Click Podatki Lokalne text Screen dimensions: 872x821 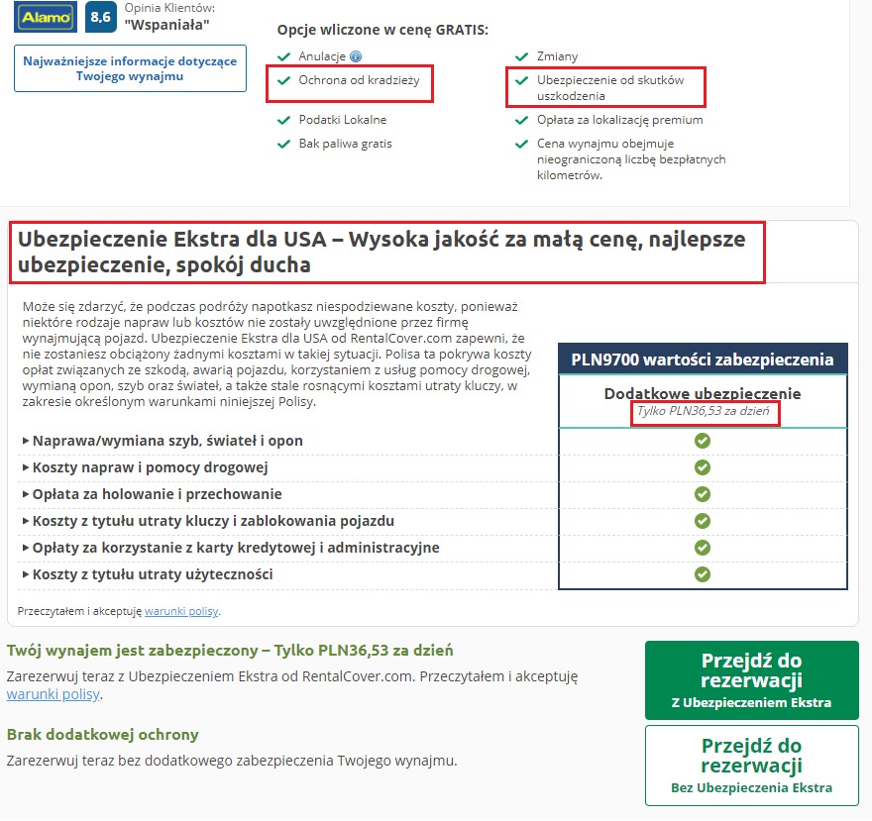click(x=343, y=120)
